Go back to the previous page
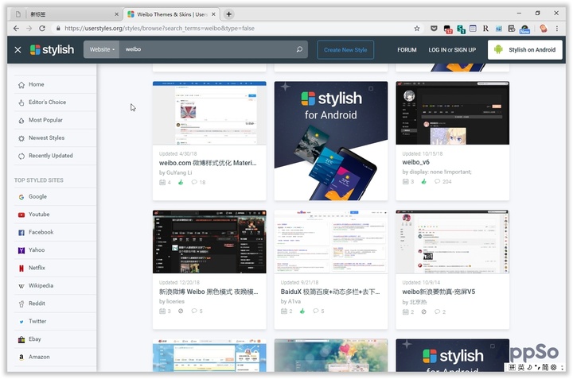 pos(16,29)
